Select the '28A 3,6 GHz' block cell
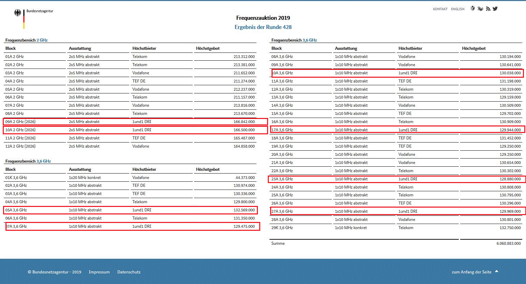 tap(282, 220)
